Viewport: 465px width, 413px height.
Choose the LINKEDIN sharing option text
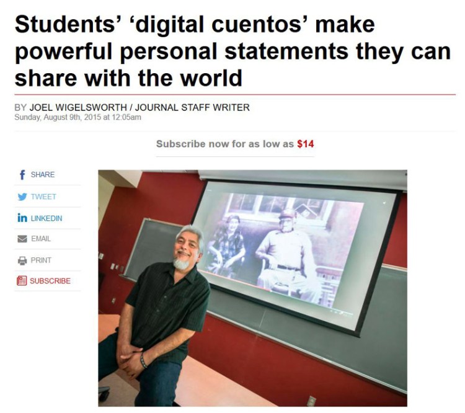click(x=46, y=218)
